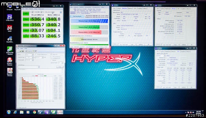
Task: Open the Transfer Size start dropdown in ATTO
Action: click(30, 57)
